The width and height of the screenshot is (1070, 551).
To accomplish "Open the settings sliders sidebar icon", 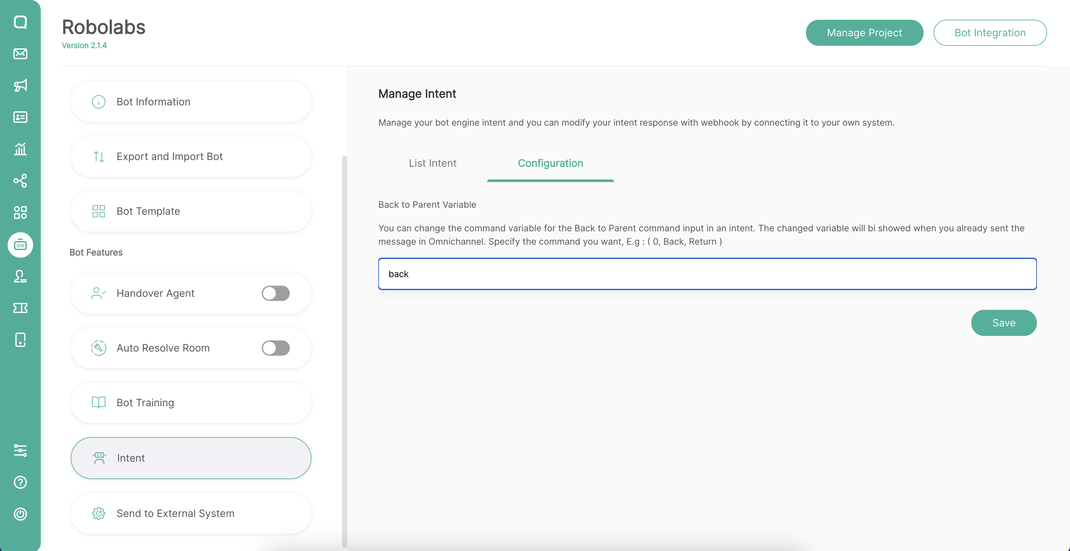I will (x=20, y=450).
